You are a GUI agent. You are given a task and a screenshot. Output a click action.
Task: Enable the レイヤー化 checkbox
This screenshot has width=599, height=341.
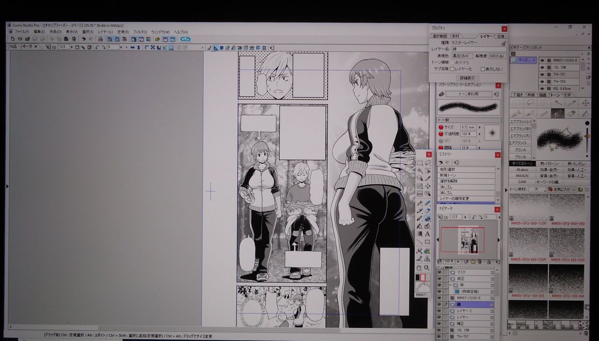452,69
